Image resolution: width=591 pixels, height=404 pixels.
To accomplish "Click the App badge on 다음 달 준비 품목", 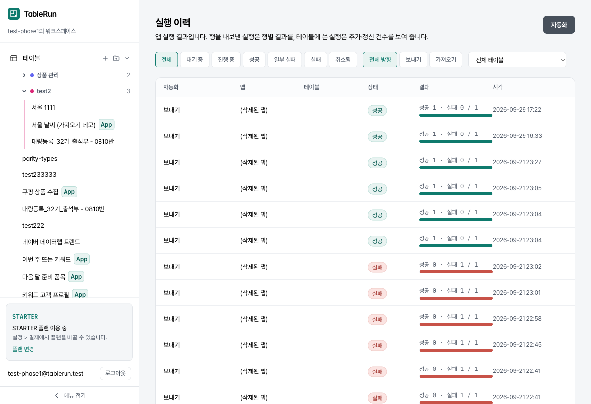I will coord(76,277).
